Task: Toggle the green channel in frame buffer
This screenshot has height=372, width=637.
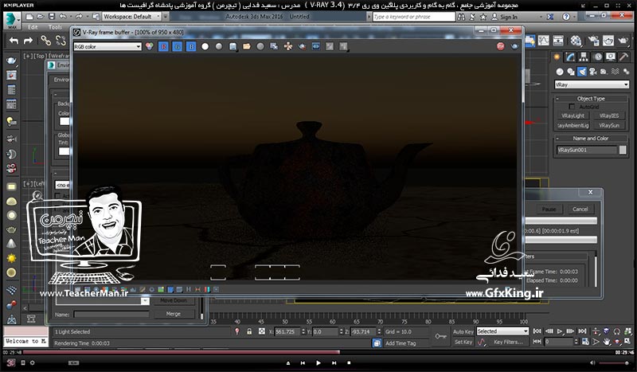Action: [x=177, y=47]
